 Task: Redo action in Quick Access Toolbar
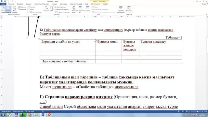(x=12, y=1)
